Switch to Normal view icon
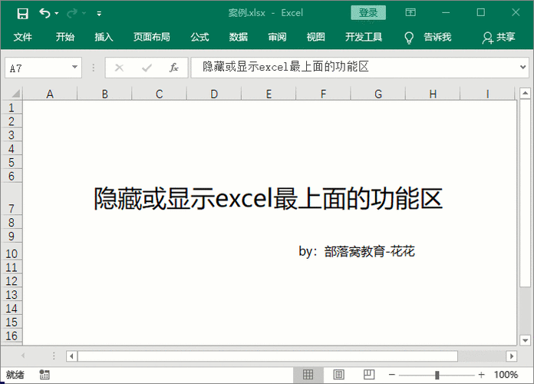The image size is (534, 384). (308, 375)
